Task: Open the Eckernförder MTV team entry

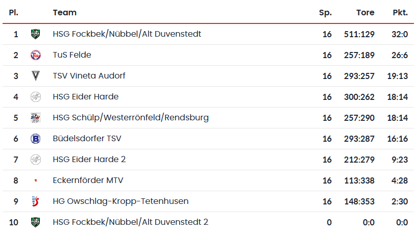Action: point(88,180)
